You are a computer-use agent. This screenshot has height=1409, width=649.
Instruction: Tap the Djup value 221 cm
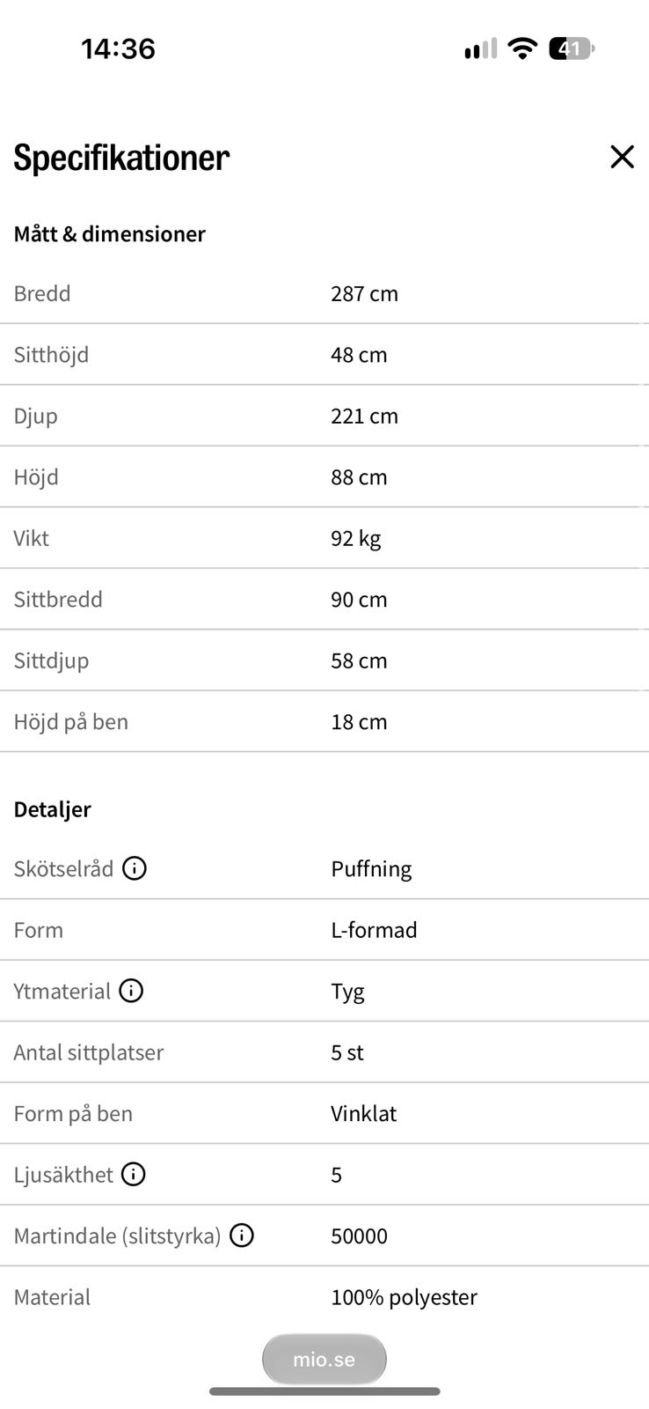tap(364, 416)
